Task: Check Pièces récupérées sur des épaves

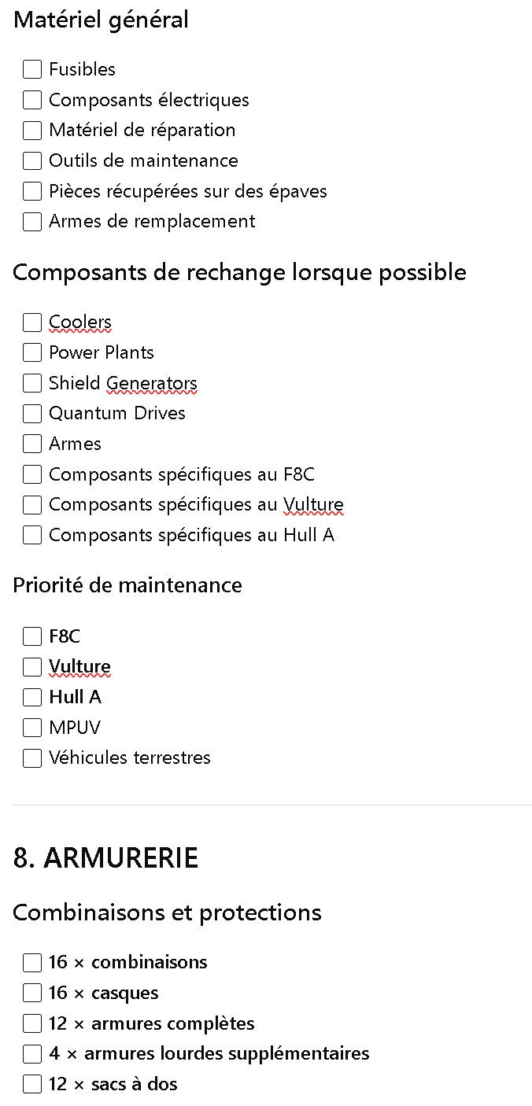Action: (32, 191)
